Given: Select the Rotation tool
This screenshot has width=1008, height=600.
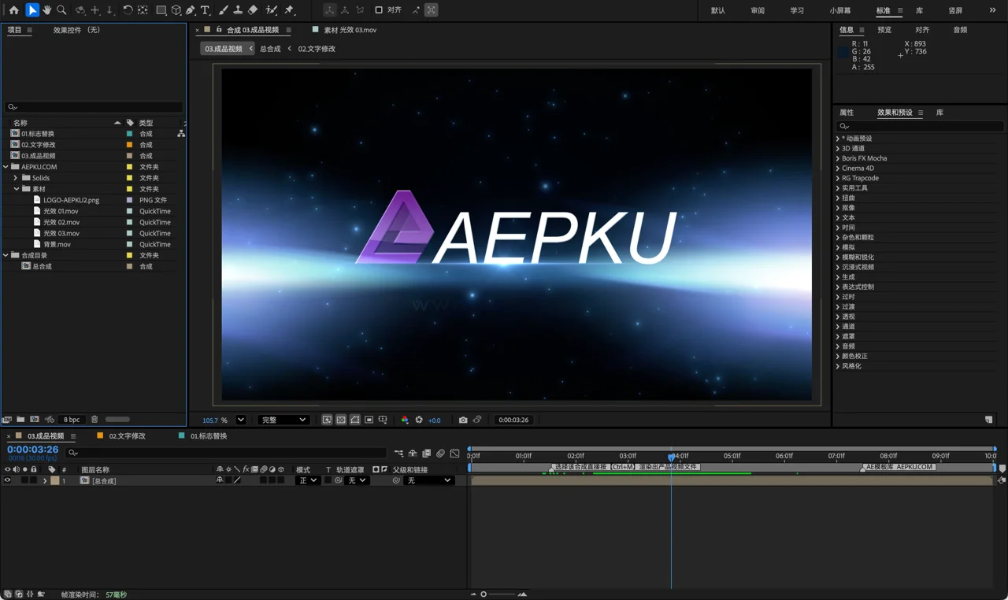Looking at the screenshot, I should [128, 10].
